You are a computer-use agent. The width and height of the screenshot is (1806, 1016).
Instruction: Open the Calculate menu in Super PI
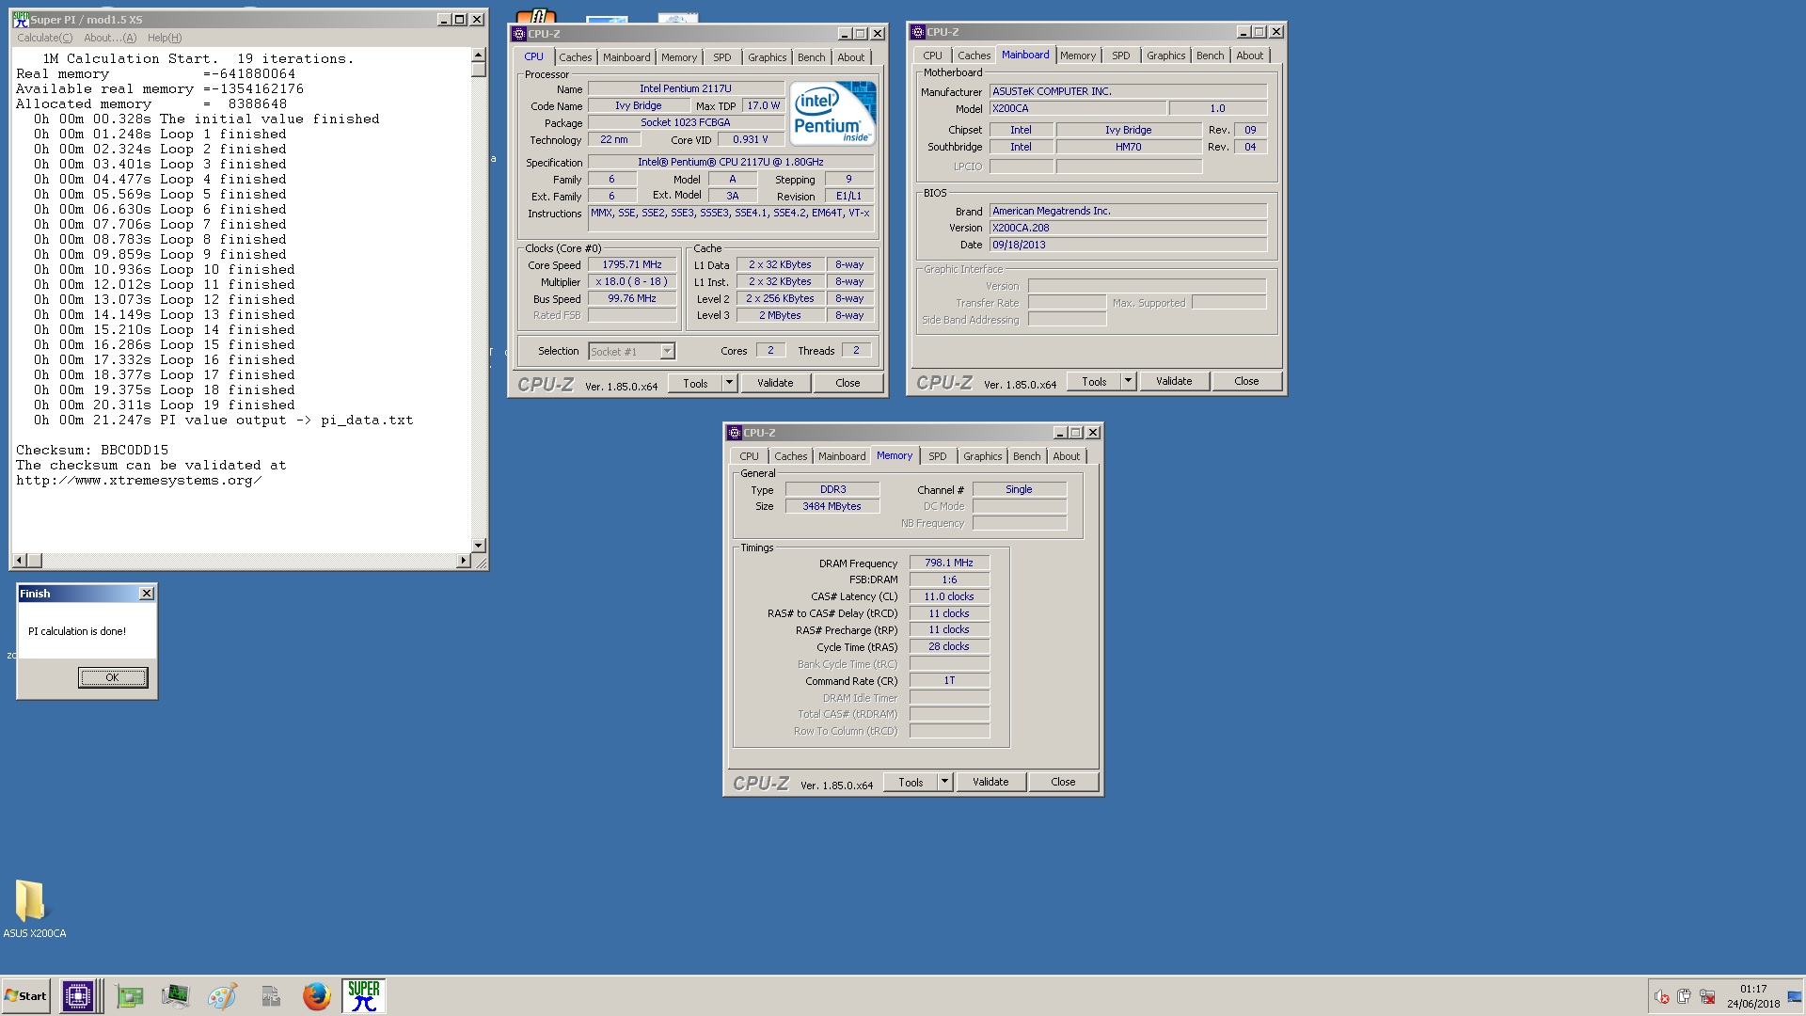point(44,38)
